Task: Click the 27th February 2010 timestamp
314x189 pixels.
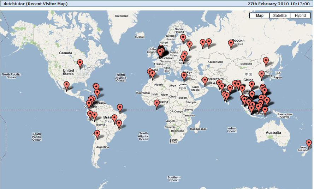Action: click(x=279, y=4)
